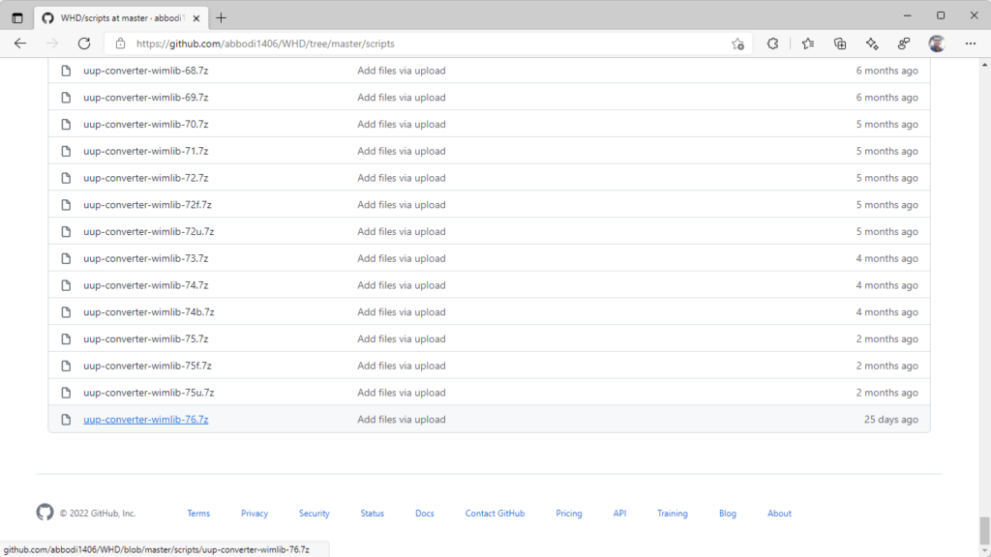
Task: Open the Favorites list icon
Action: click(808, 44)
